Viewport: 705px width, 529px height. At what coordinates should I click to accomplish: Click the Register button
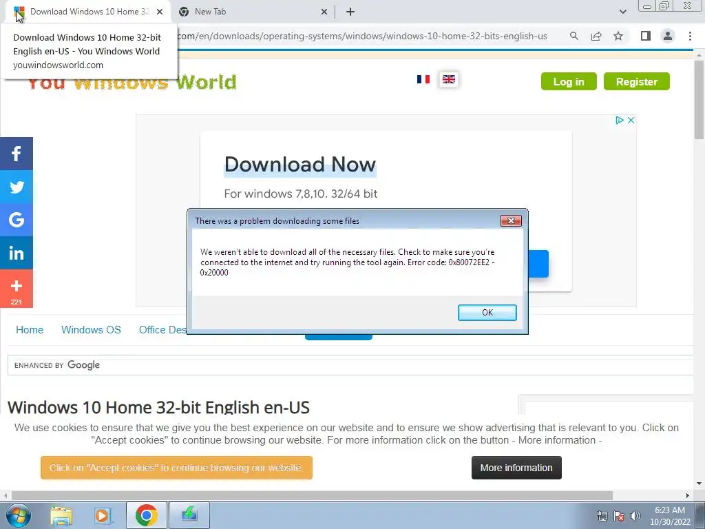637,81
